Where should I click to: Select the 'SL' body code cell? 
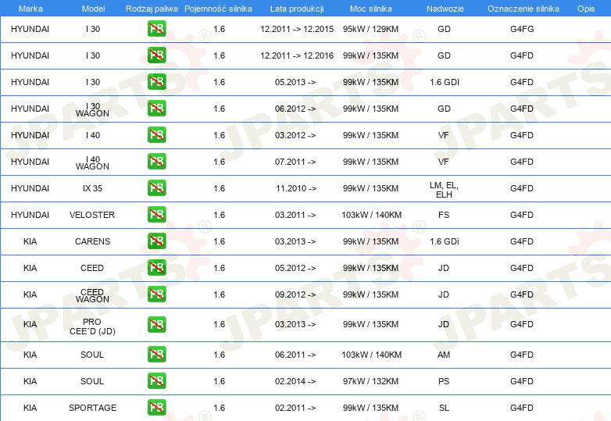tap(444, 408)
